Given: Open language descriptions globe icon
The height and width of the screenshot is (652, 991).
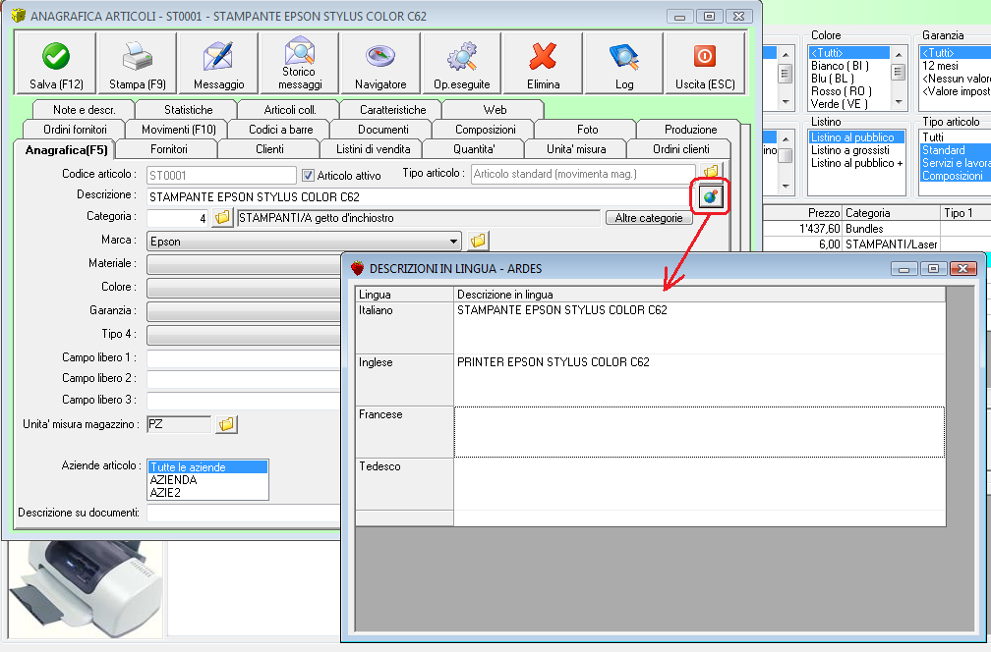Looking at the screenshot, I should click(711, 197).
